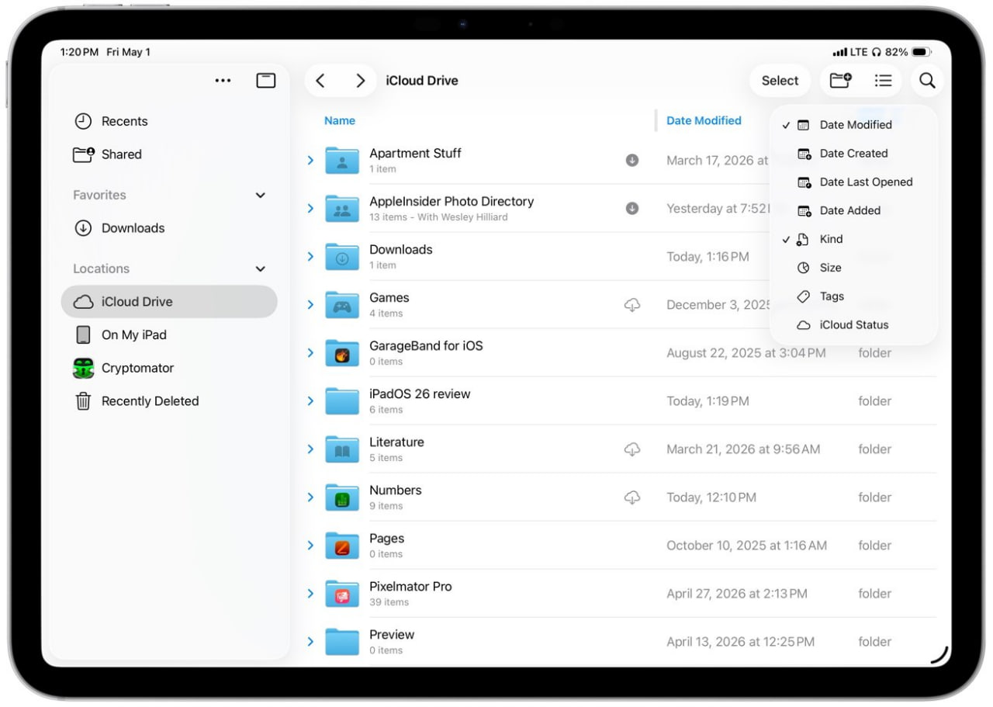Image resolution: width=993 pixels, height=707 pixels.
Task: Click the iCloud Drive title
Action: point(422,81)
